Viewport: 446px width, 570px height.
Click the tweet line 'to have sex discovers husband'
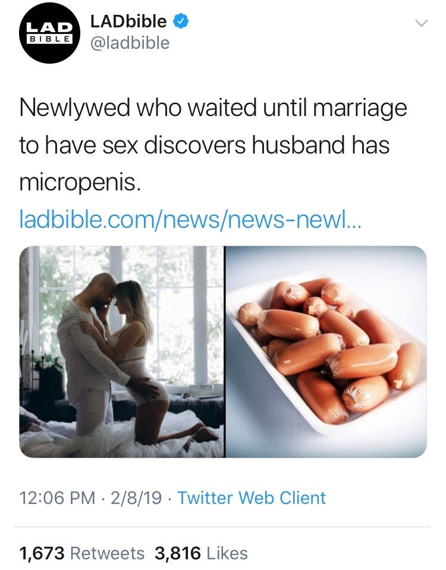(x=183, y=145)
